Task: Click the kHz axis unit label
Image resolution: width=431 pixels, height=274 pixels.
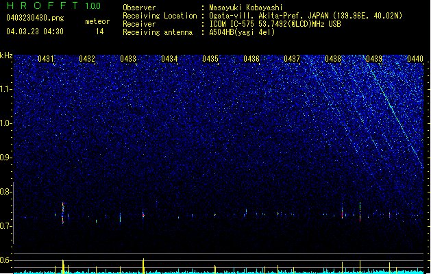Action: [x=6, y=55]
